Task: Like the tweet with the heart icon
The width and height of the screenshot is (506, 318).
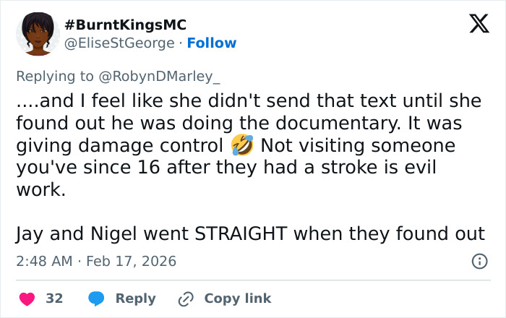Action: click(x=27, y=298)
